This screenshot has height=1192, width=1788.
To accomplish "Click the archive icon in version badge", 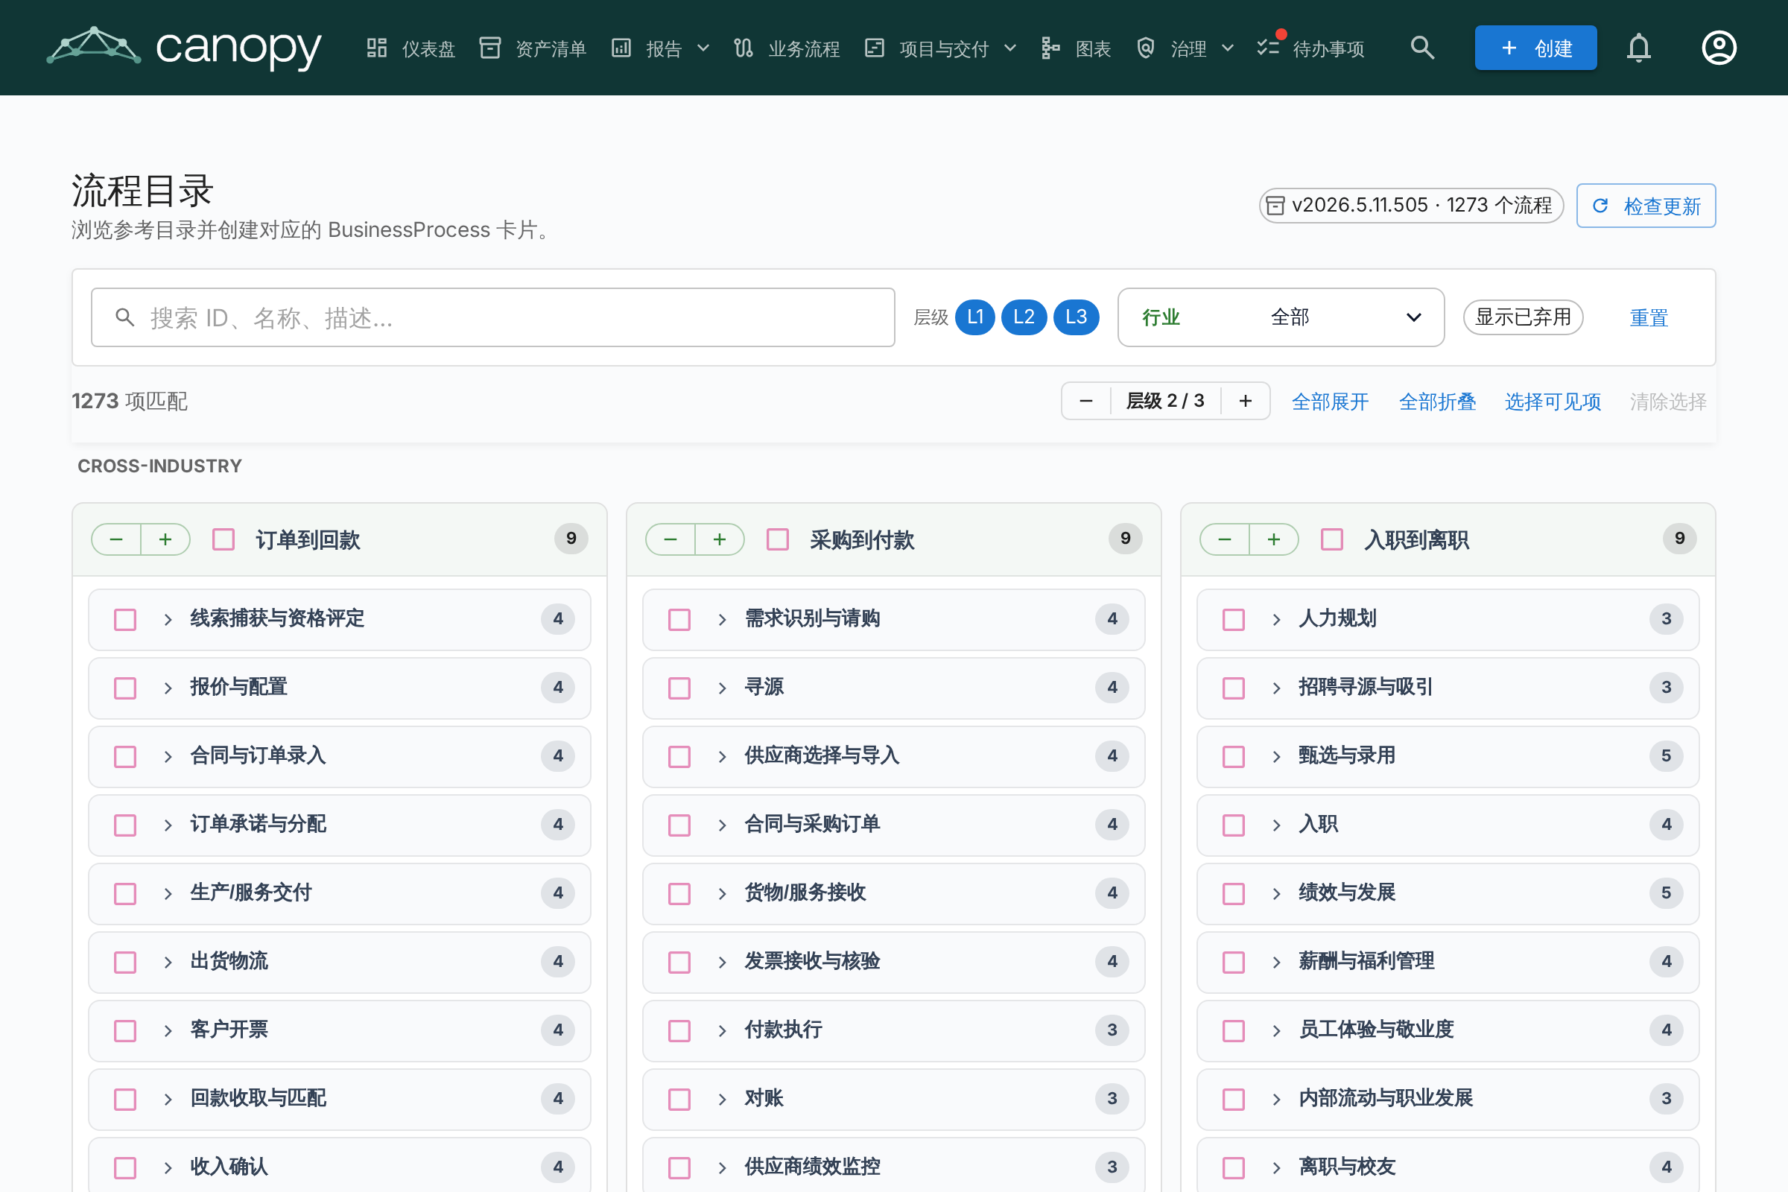I will (x=1275, y=206).
